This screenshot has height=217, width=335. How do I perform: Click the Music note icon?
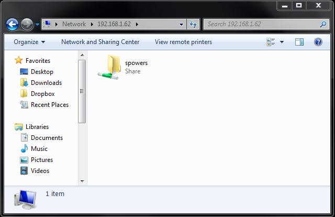[24, 148]
